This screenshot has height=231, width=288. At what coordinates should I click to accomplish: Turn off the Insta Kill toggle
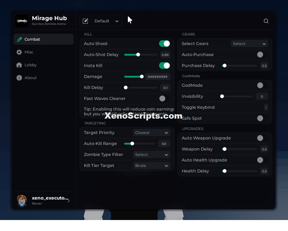165,66
